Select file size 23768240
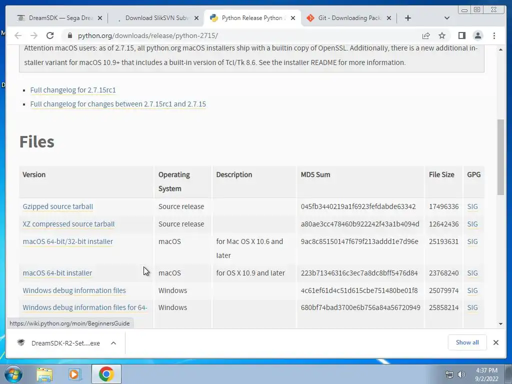Image resolution: width=512 pixels, height=384 pixels. [444, 272]
